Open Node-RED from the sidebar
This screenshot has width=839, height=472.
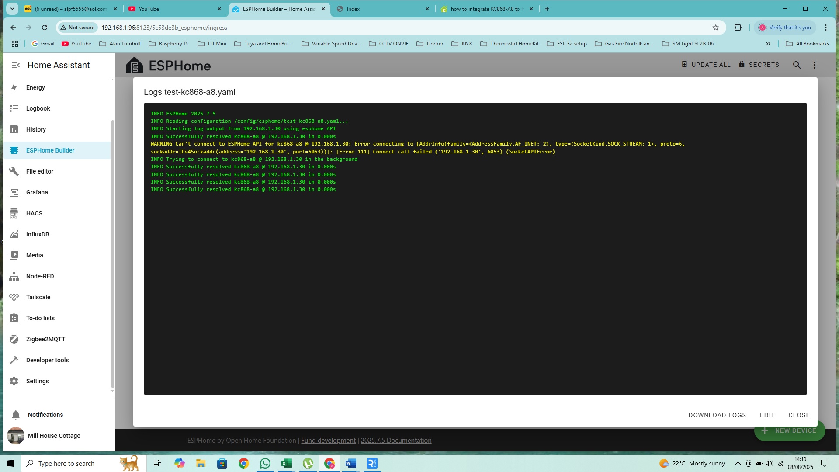tap(40, 276)
